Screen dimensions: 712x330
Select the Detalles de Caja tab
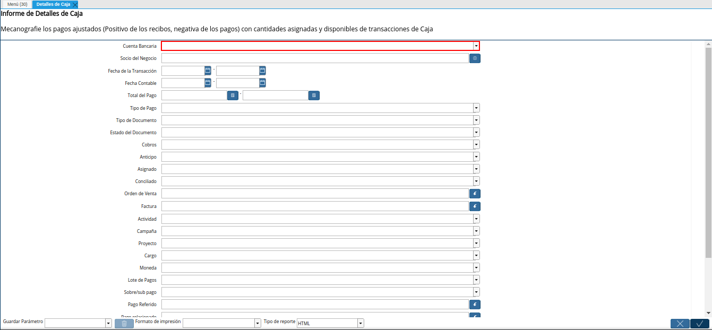(52, 4)
